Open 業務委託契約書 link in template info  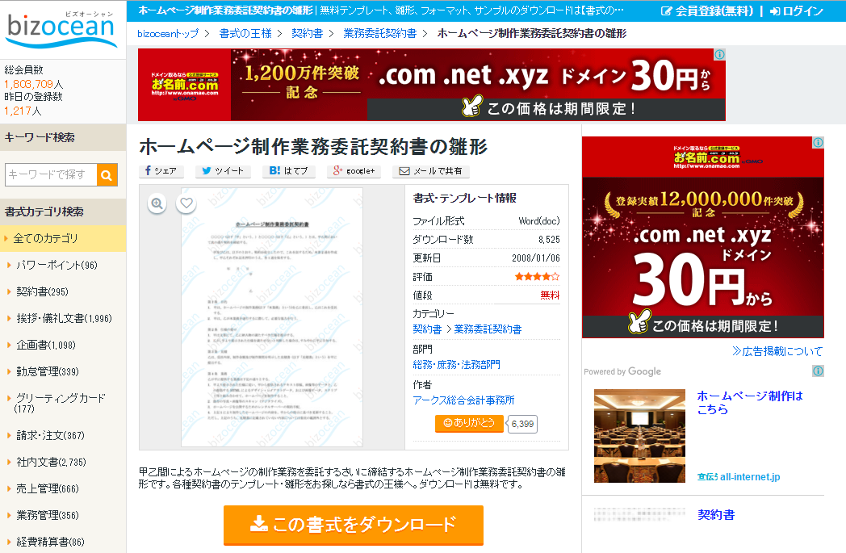[488, 329]
